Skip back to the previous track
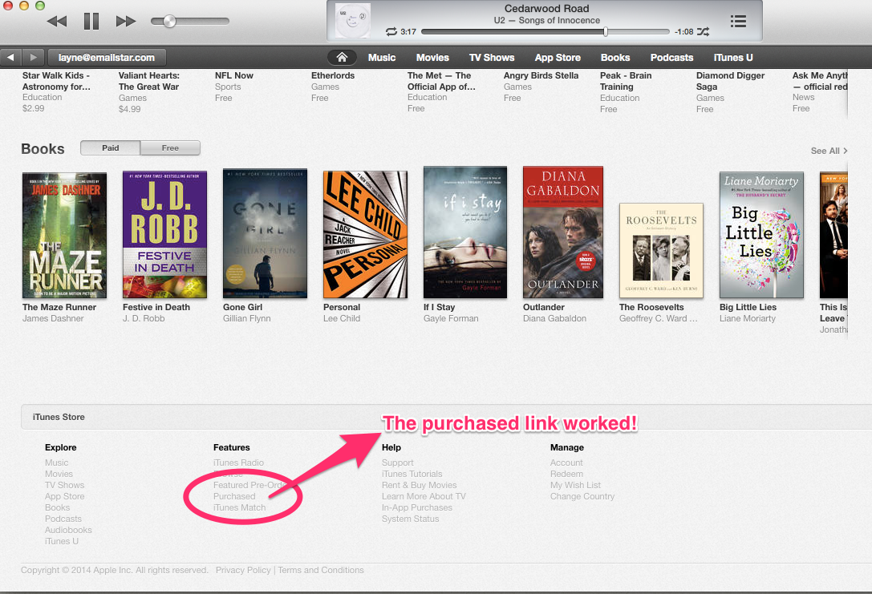 tap(57, 22)
